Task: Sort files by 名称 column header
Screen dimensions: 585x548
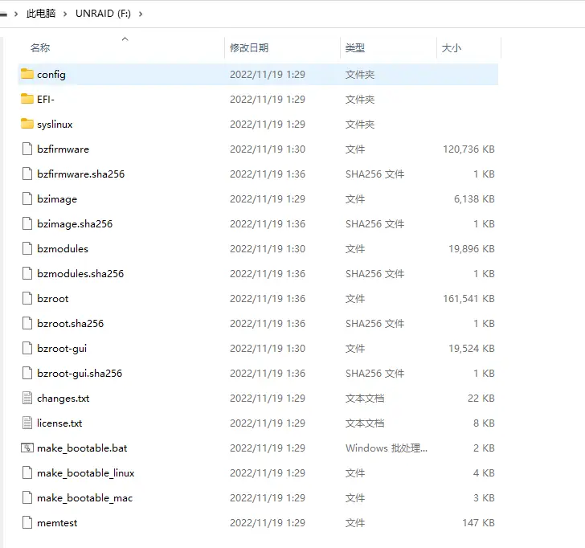Action: [x=40, y=48]
